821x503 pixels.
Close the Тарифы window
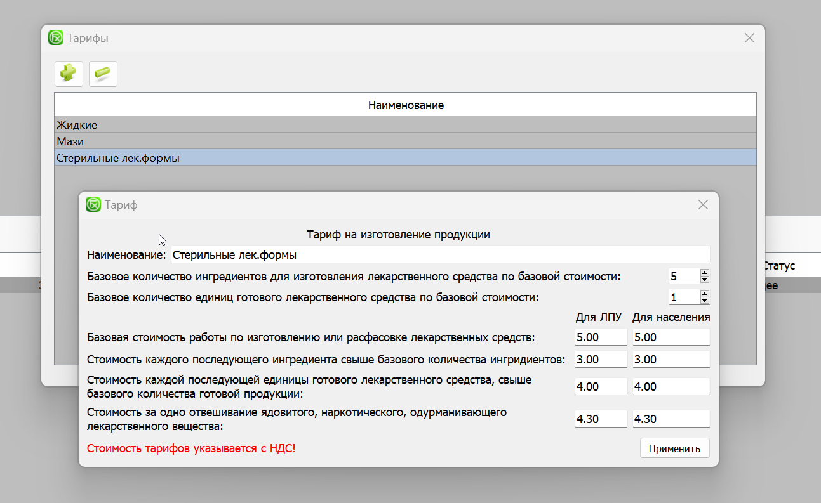point(749,37)
